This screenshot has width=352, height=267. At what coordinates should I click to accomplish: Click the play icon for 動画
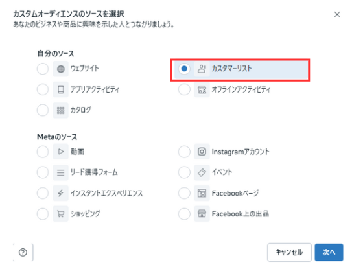pyautogui.click(x=61, y=152)
